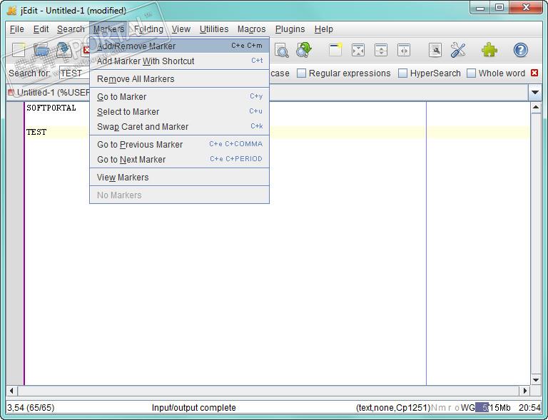Check the Whole word option

[x=471, y=73]
